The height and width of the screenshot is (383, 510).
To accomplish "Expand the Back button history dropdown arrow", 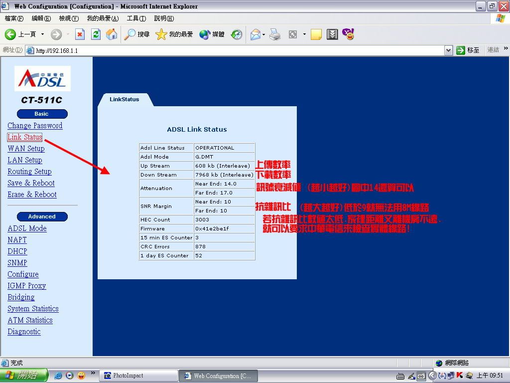I will 42,34.
